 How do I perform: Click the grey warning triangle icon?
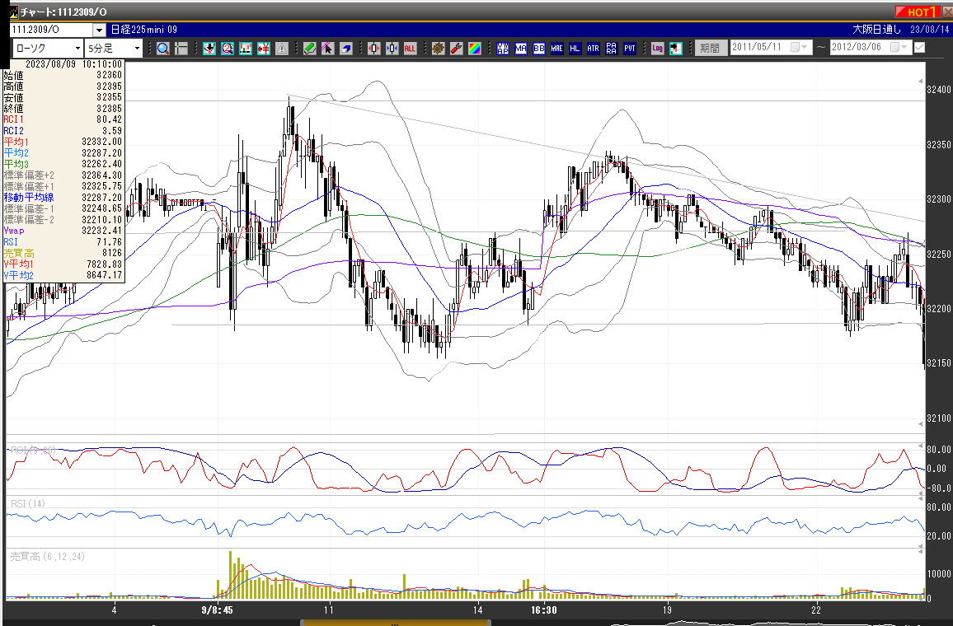pyautogui.click(x=281, y=49)
